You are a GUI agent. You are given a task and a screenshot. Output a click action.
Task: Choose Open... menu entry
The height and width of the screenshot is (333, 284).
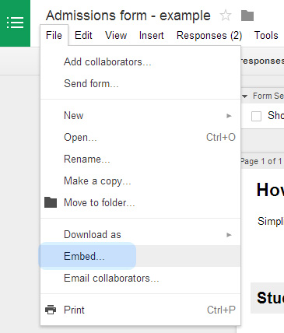pos(140,137)
